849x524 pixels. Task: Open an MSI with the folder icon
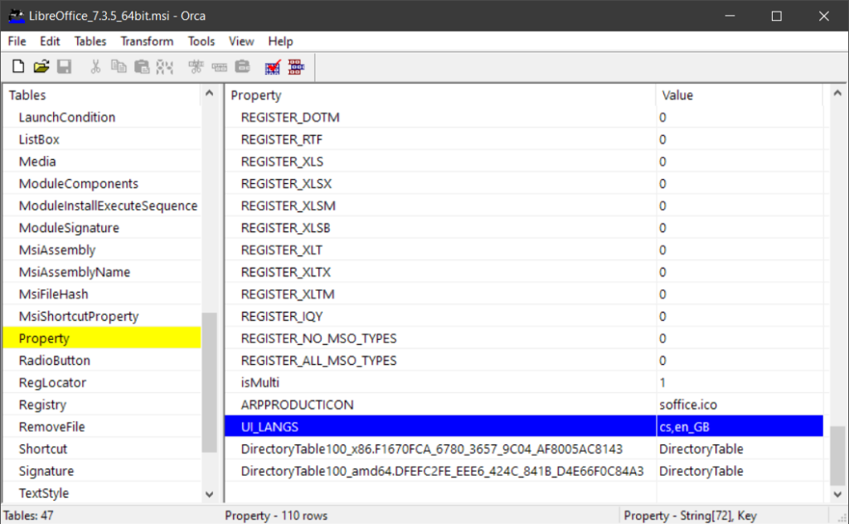pyautogui.click(x=41, y=66)
